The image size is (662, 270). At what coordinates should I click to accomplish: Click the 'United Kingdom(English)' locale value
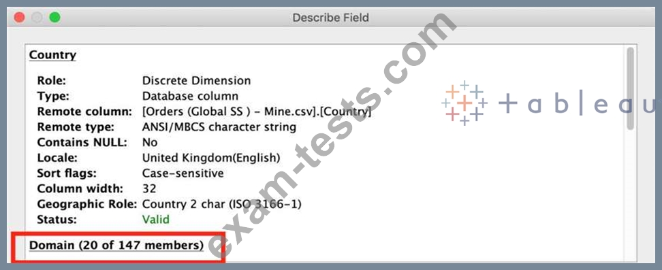[211, 158]
